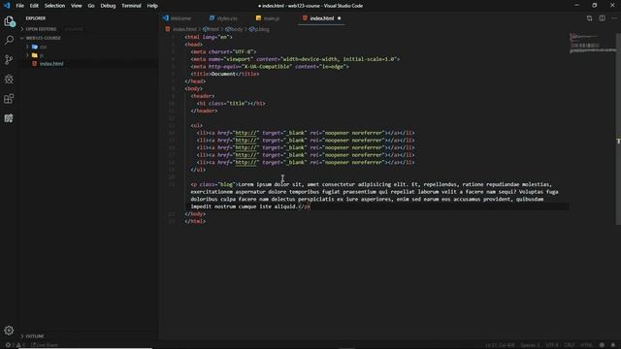Screen dimensions: 621x349
Task: Change the HTML language mode in status bar
Action: [586, 345]
